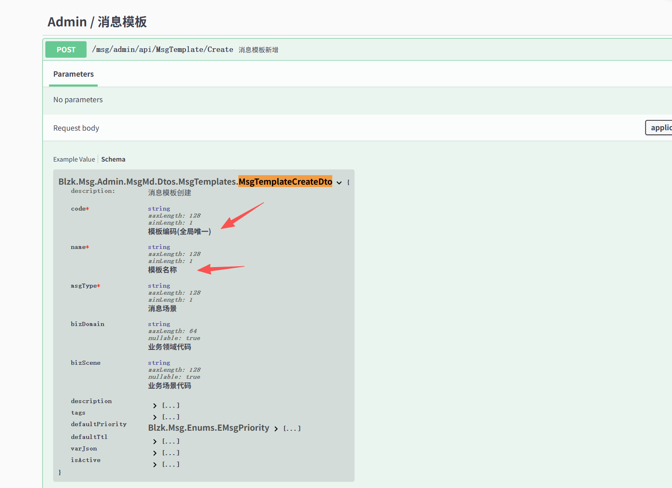
Task: Collapse the MsgTemplateCreateDto schema chevron
Action: coord(339,183)
